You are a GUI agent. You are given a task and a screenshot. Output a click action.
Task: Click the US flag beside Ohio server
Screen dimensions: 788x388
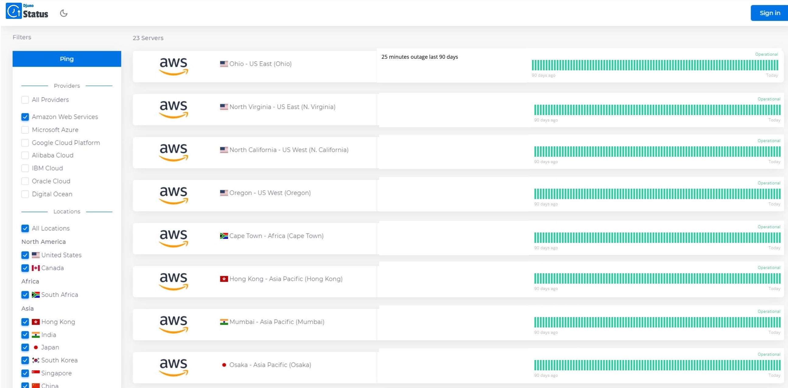tap(224, 64)
